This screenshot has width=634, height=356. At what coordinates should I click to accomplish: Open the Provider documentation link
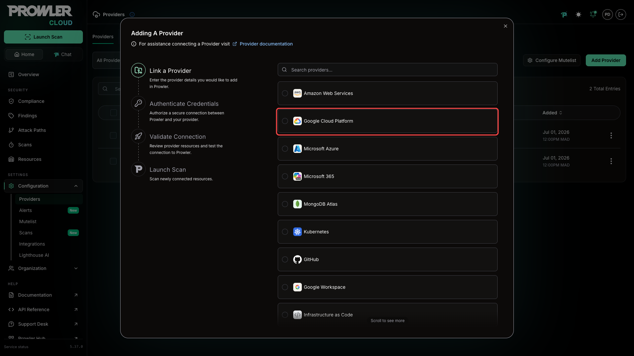tap(266, 44)
